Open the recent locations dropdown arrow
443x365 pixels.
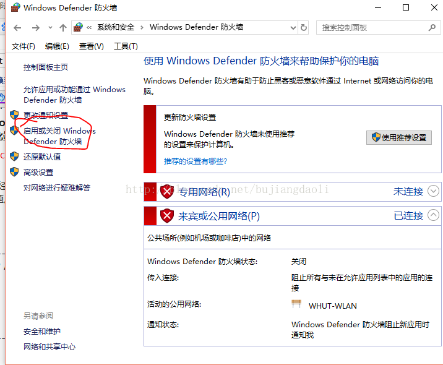pos(50,28)
